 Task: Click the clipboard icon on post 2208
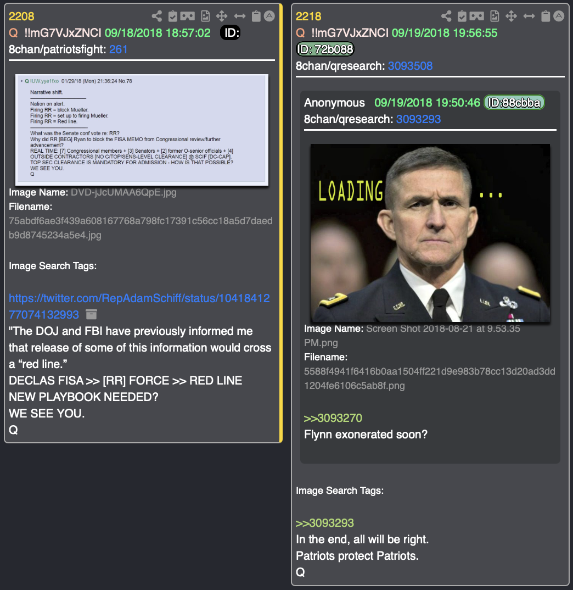(256, 16)
